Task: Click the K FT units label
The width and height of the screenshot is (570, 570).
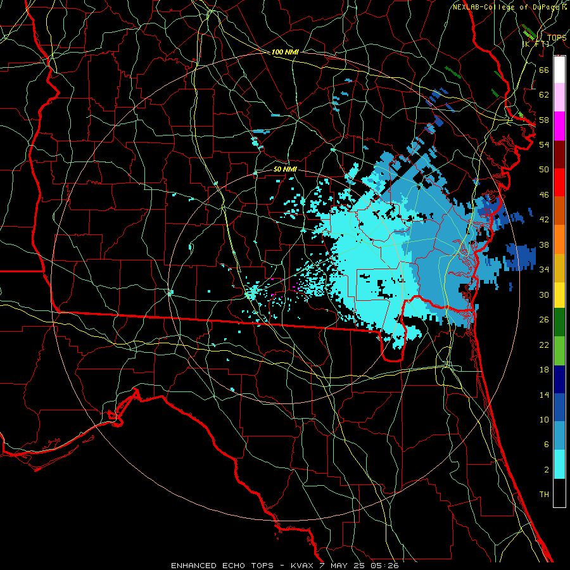Action: [x=536, y=44]
